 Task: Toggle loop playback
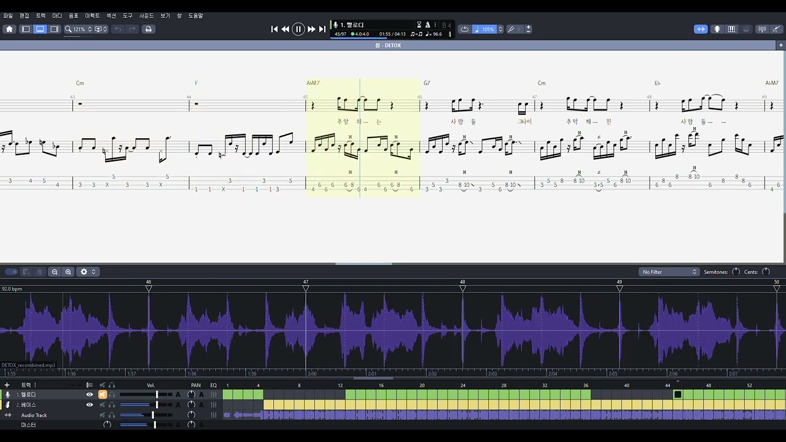(x=465, y=29)
